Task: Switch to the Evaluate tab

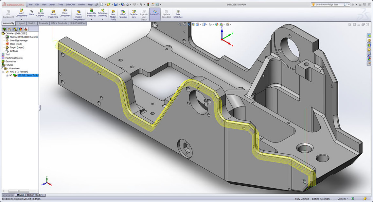Action: click(x=43, y=23)
